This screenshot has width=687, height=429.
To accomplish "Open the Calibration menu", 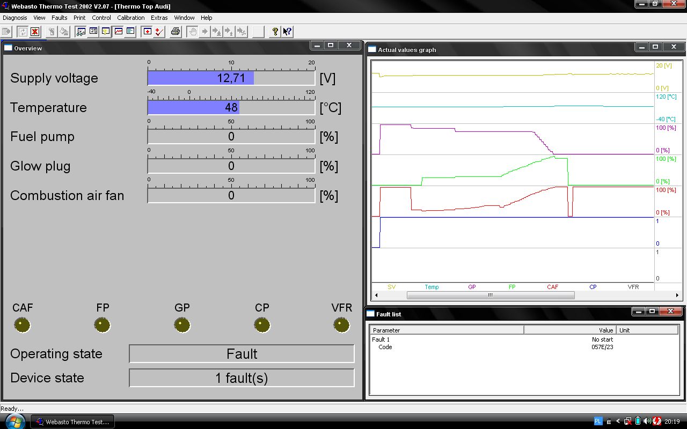I will pyautogui.click(x=131, y=18).
